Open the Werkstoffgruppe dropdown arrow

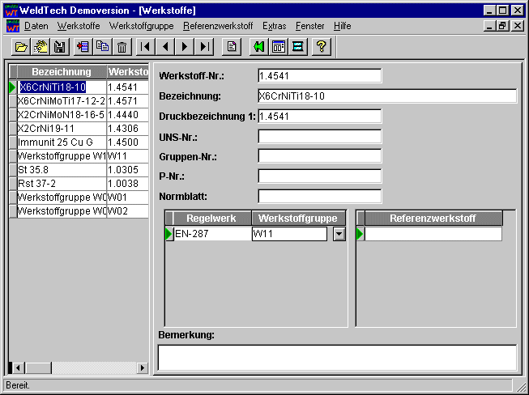tap(339, 234)
